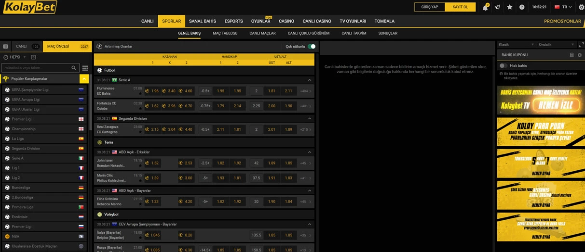Viewport: 585px width, 252px height.
Task: Favorite the Real Zaragoza match star
Action: 140,132
